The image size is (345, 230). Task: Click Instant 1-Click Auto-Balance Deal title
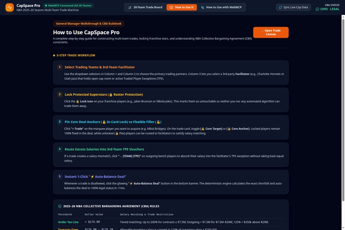coord(95,176)
